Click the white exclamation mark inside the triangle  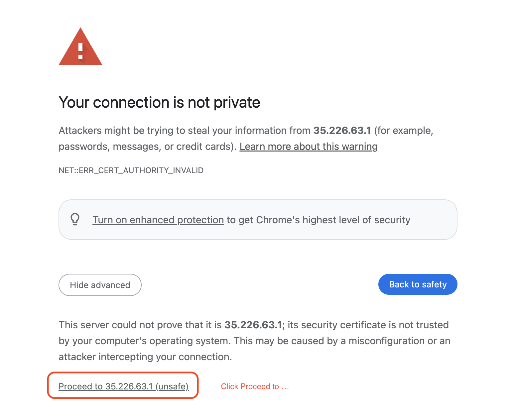coord(80,51)
